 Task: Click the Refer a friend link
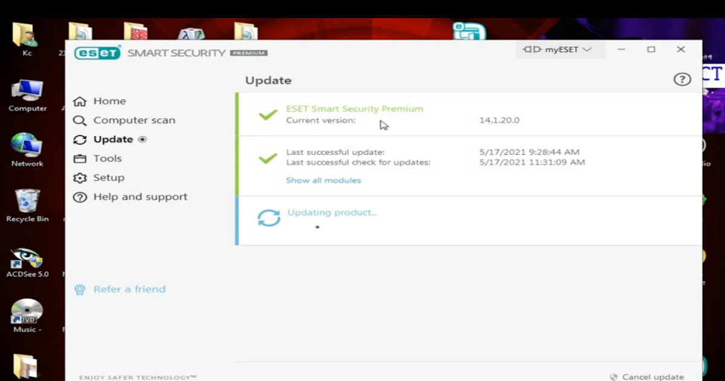tap(129, 289)
